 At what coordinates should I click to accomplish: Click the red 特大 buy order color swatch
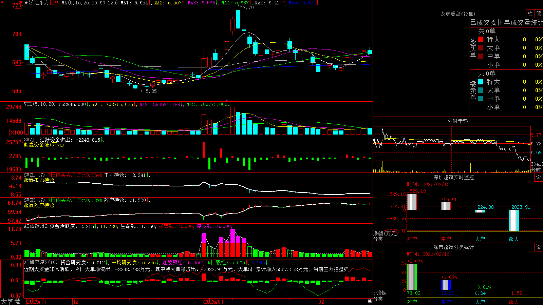point(481,39)
